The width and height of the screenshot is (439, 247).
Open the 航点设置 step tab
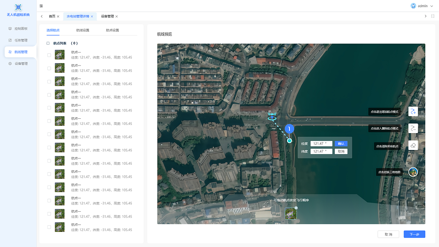[112, 30]
